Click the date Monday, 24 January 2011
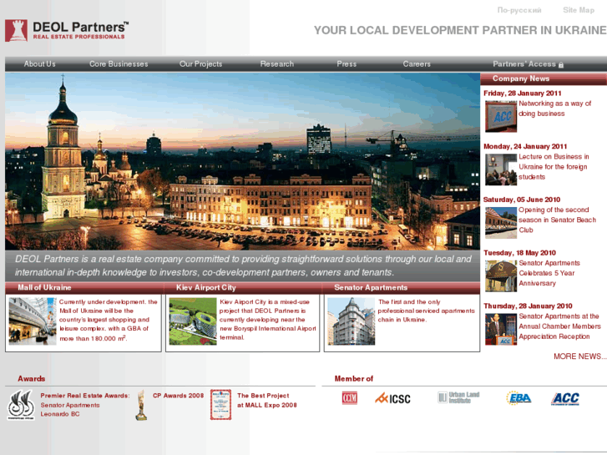Viewport: 607px width, 455px height. point(525,146)
